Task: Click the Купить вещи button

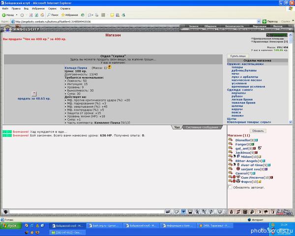Action: point(238,56)
